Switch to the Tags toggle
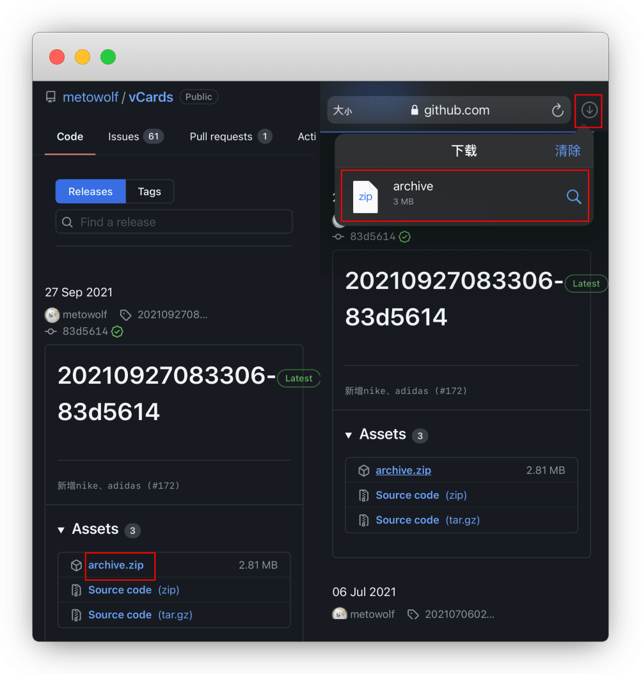This screenshot has height=674, width=641. 149,191
